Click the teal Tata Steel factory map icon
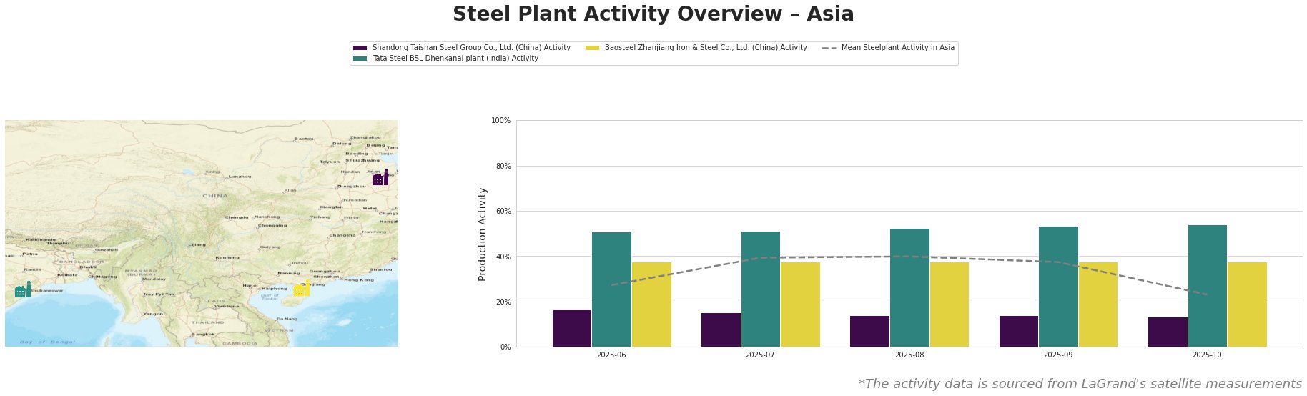This screenshot has height=396, width=1307. [x=23, y=290]
